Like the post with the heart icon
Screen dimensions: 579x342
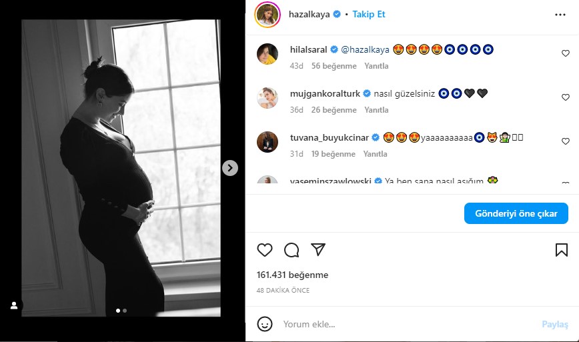[x=265, y=250]
